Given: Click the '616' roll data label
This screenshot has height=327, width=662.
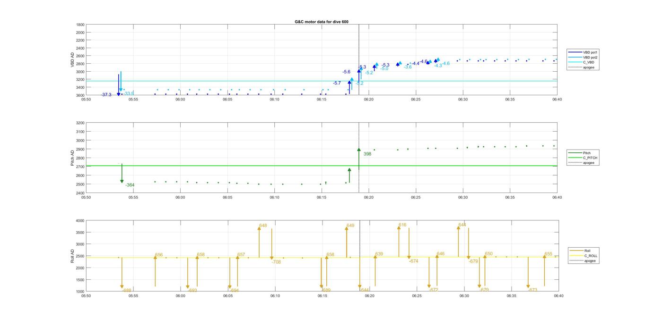Looking at the screenshot, I should (x=402, y=225).
